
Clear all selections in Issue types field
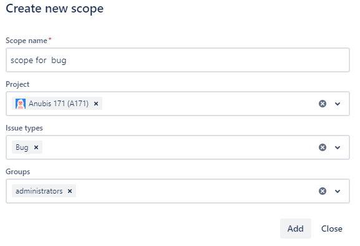click(x=323, y=147)
